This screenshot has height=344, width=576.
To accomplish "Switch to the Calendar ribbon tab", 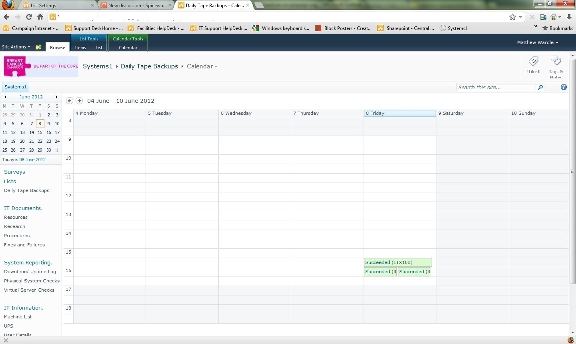I will [x=128, y=48].
